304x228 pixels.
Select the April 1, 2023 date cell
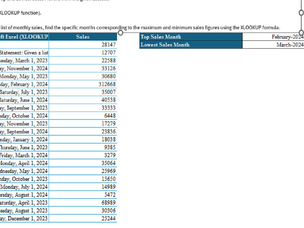pyautogui.click(x=24, y=202)
